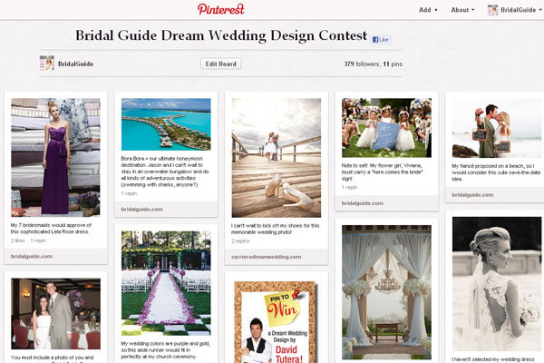The image size is (544, 363).
Task: Open the purple Lela Rose dress pin
Action: click(x=55, y=157)
